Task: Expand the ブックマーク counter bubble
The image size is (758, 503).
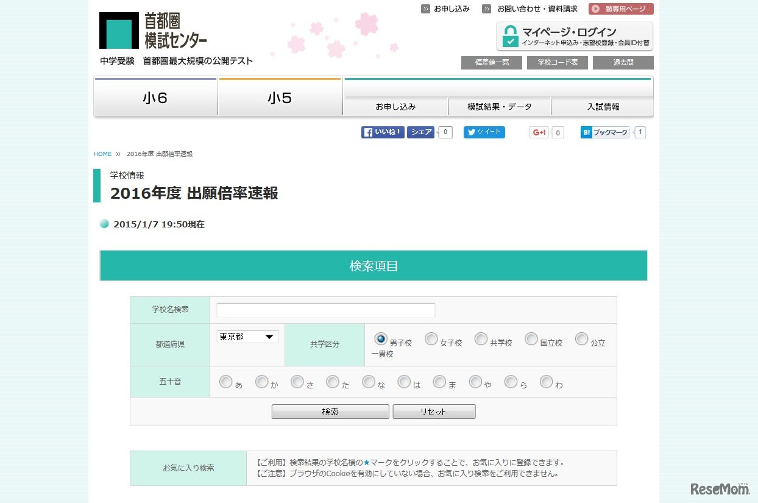Action: pyautogui.click(x=639, y=132)
